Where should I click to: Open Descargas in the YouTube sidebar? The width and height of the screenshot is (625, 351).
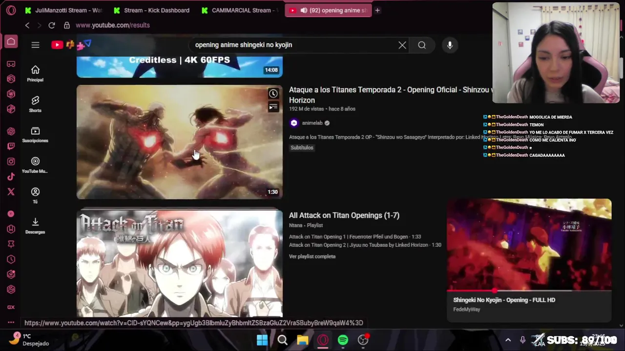35,226
